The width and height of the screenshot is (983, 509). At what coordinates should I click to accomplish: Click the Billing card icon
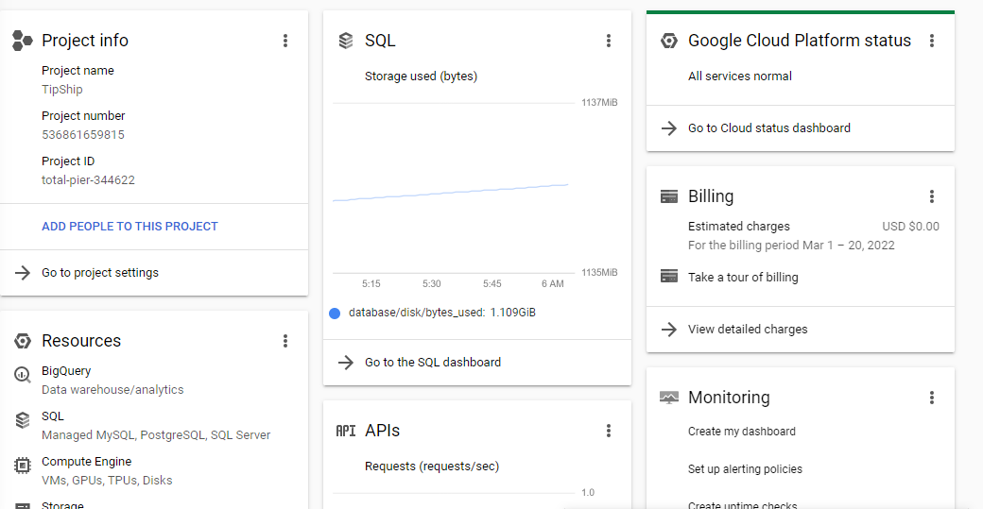point(669,196)
